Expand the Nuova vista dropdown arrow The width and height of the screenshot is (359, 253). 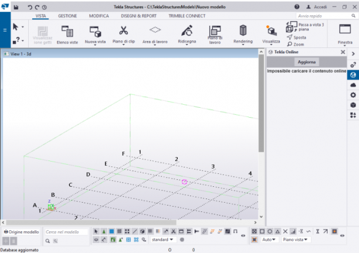[x=95, y=45]
